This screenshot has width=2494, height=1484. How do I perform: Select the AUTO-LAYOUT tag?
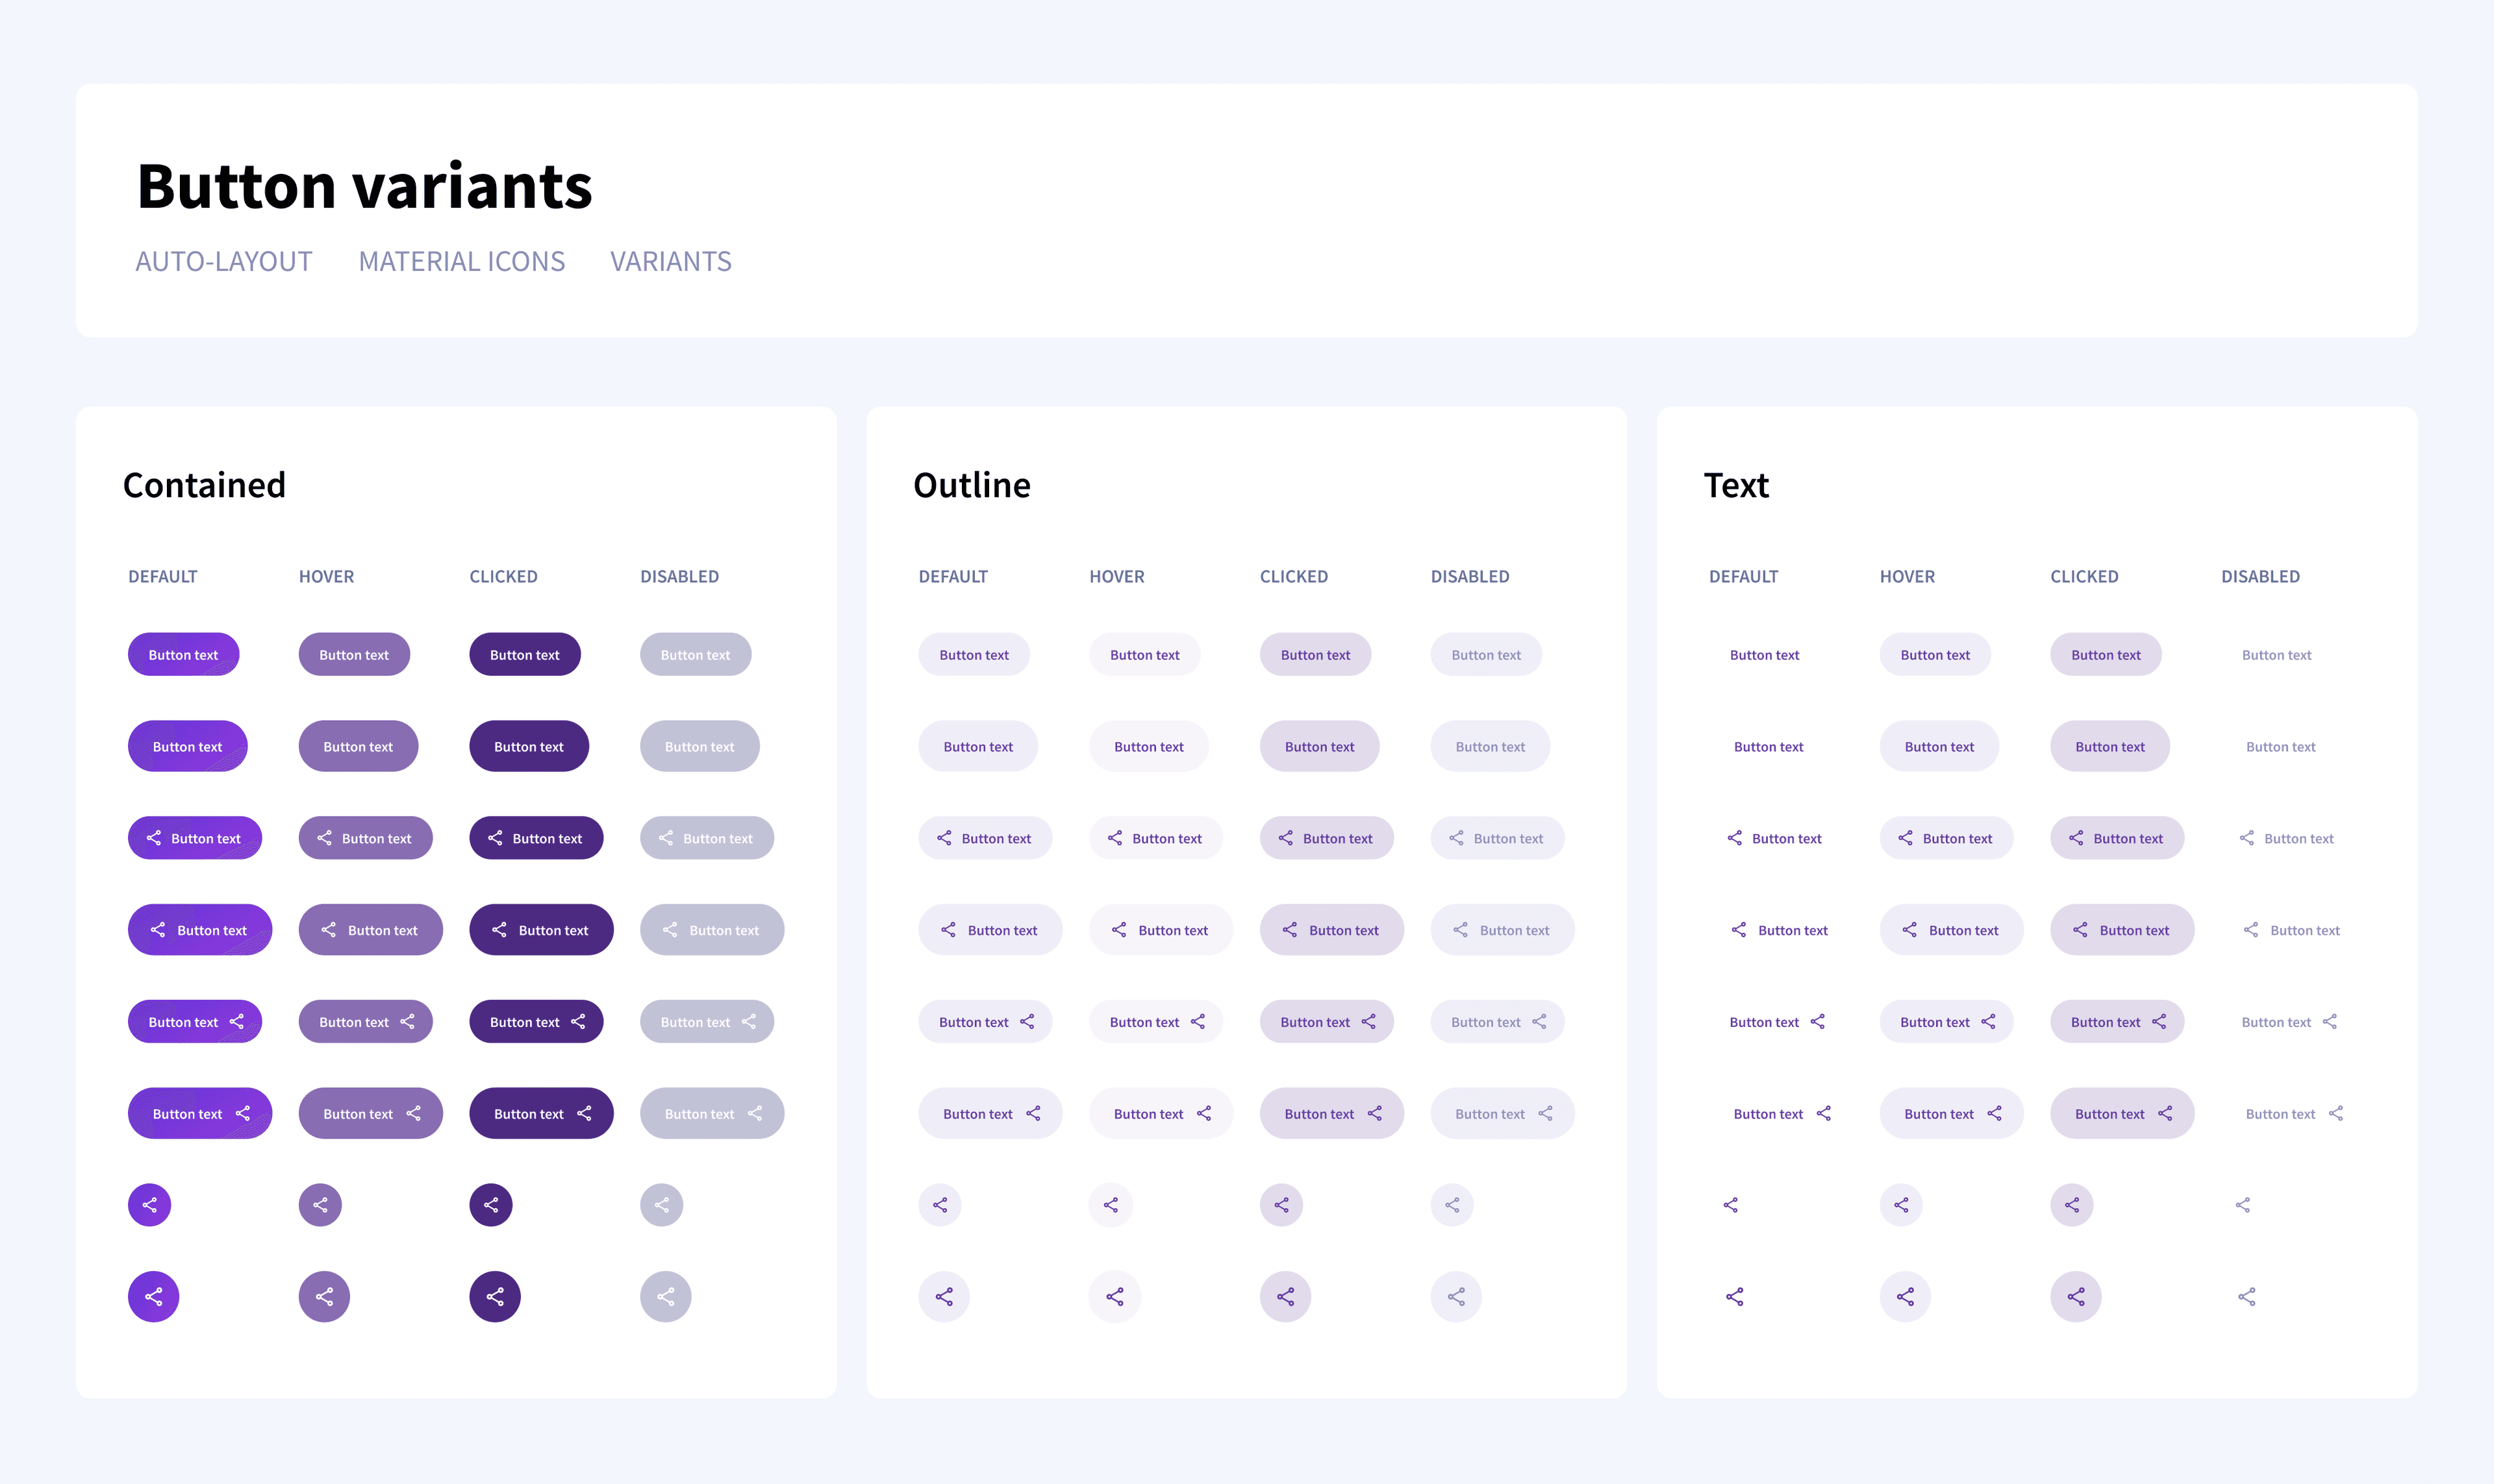(x=224, y=262)
